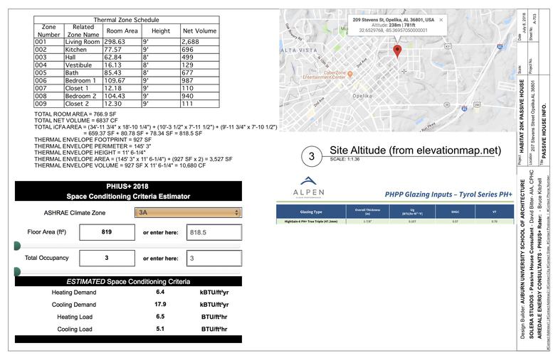Click the Interstate 85 shield near the map's top right

click(x=500, y=47)
